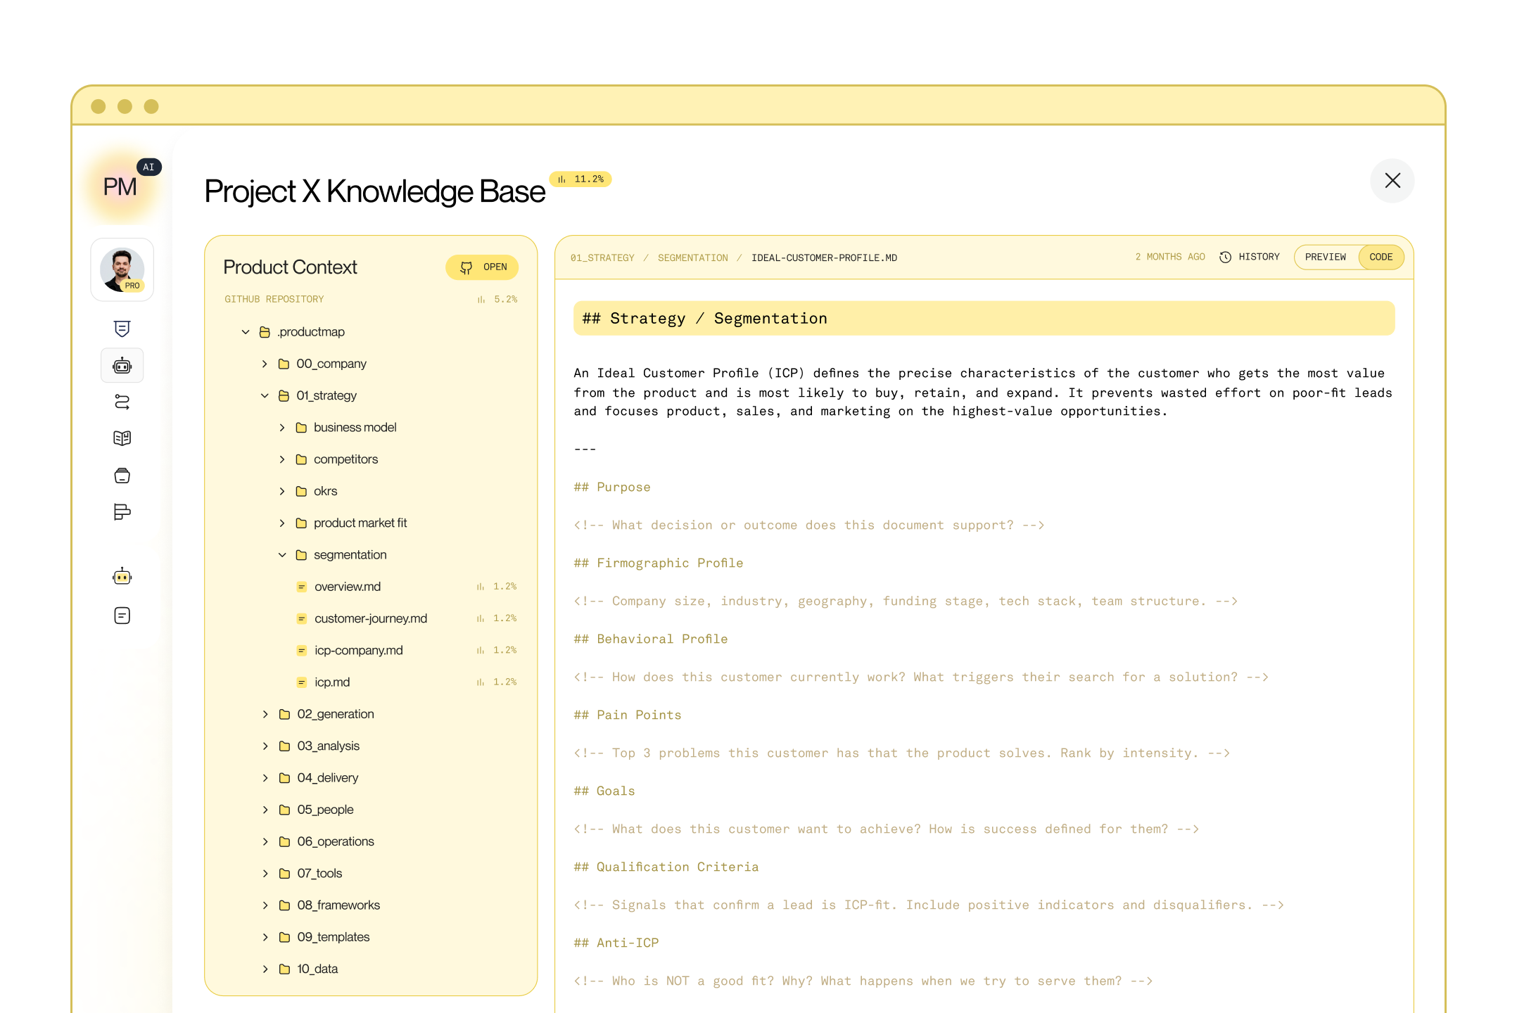Click the '## Qualification Criteria' heading
1517x1013 pixels.
(666, 867)
